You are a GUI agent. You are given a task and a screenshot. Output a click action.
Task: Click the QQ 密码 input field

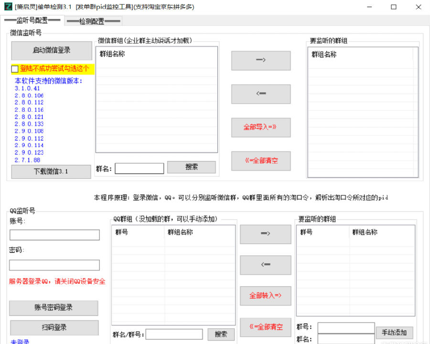[54, 265]
